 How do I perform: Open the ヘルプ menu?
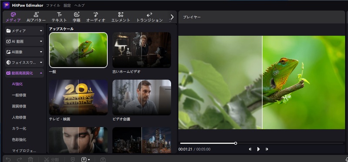pyautogui.click(x=79, y=5)
